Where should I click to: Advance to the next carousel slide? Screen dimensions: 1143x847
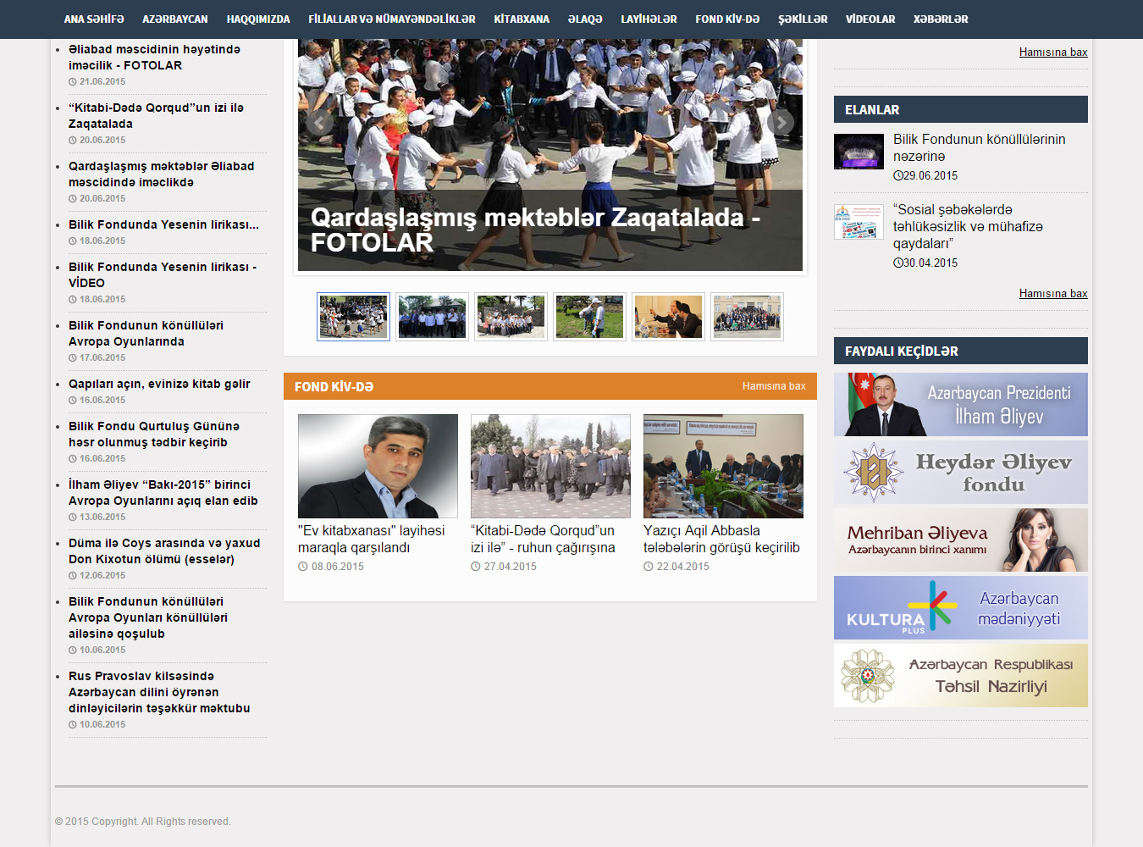pos(781,123)
